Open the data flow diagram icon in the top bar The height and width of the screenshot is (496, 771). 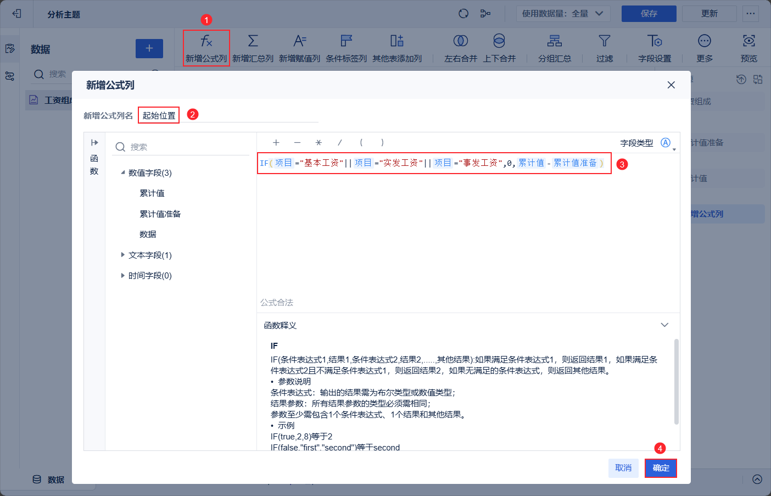[x=485, y=14]
